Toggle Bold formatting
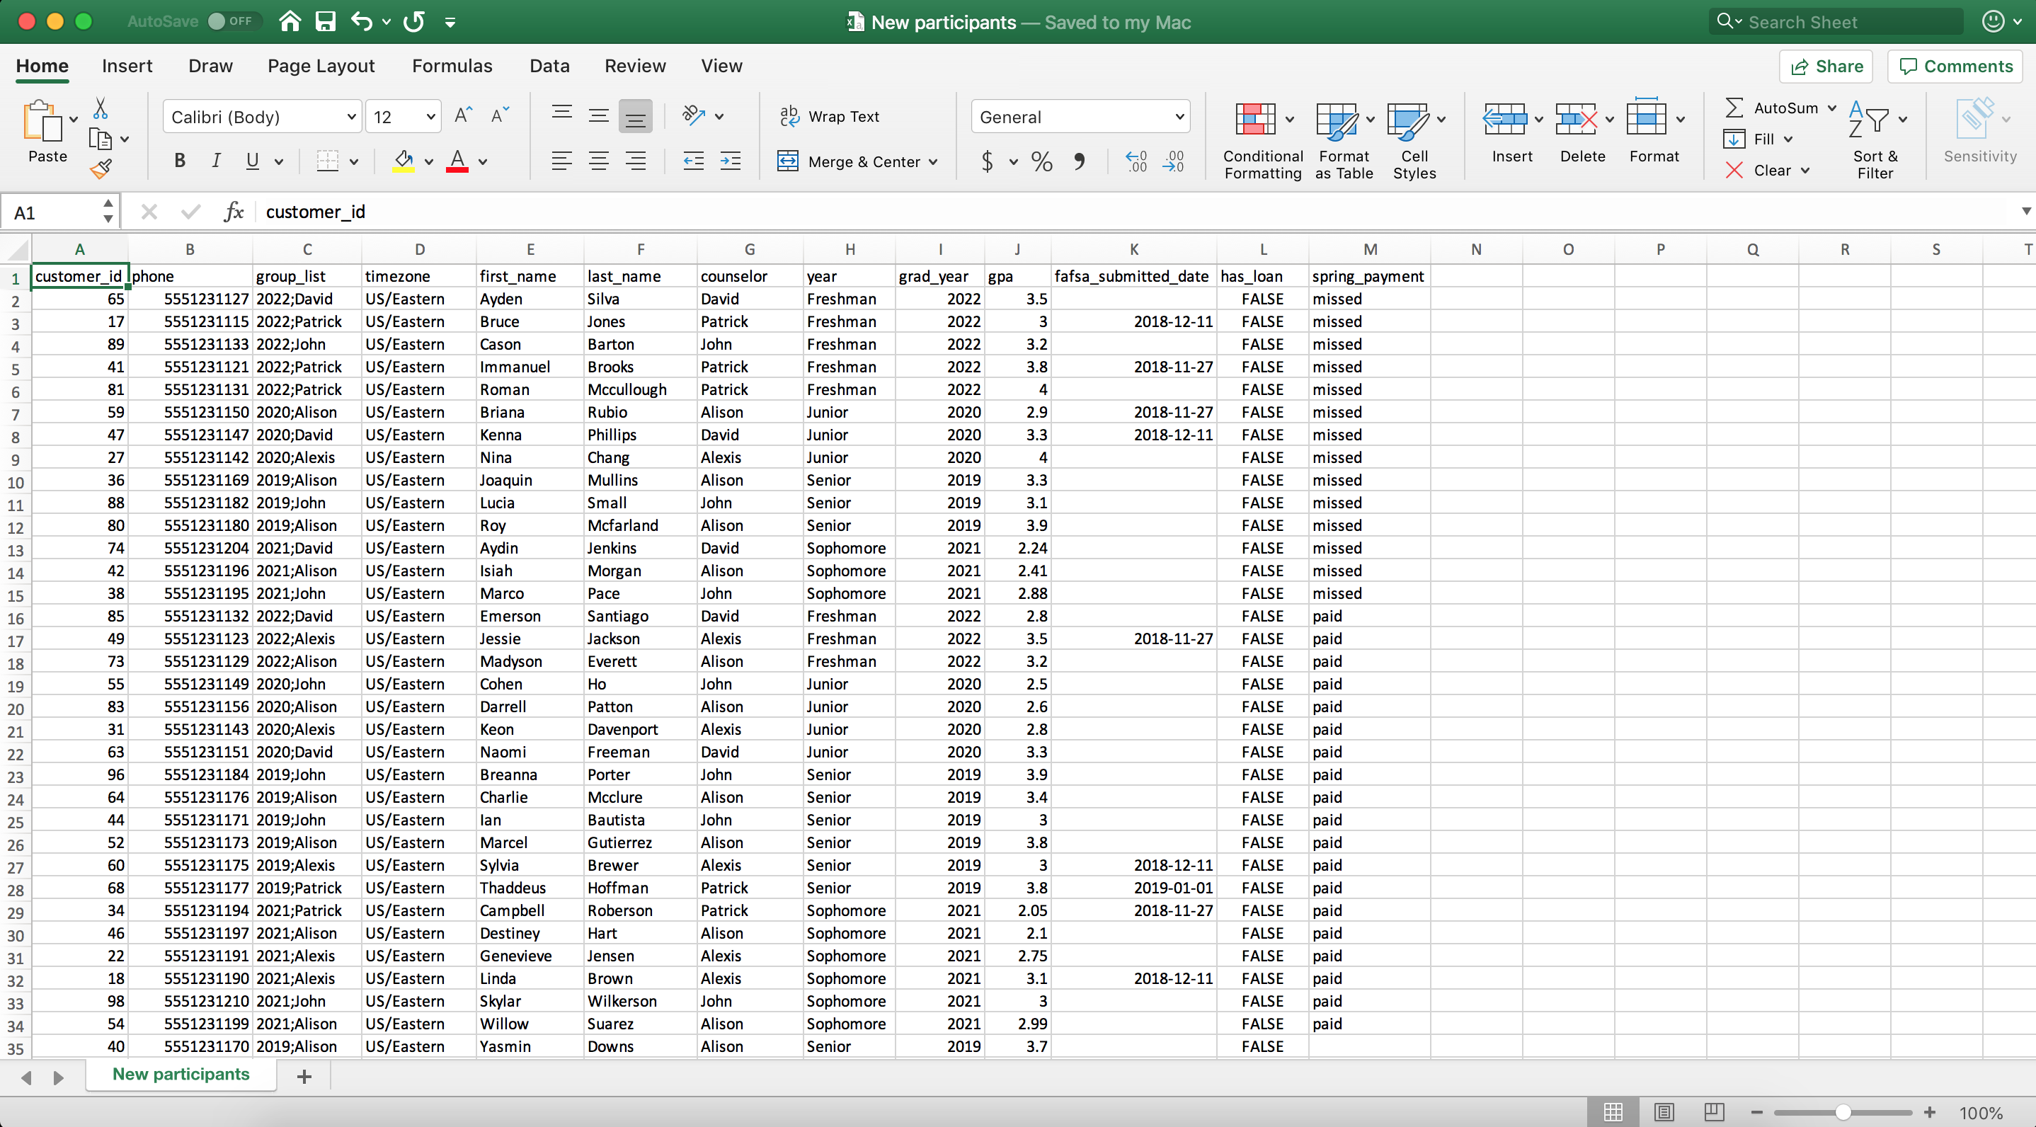This screenshot has height=1127, width=2036. point(179,161)
